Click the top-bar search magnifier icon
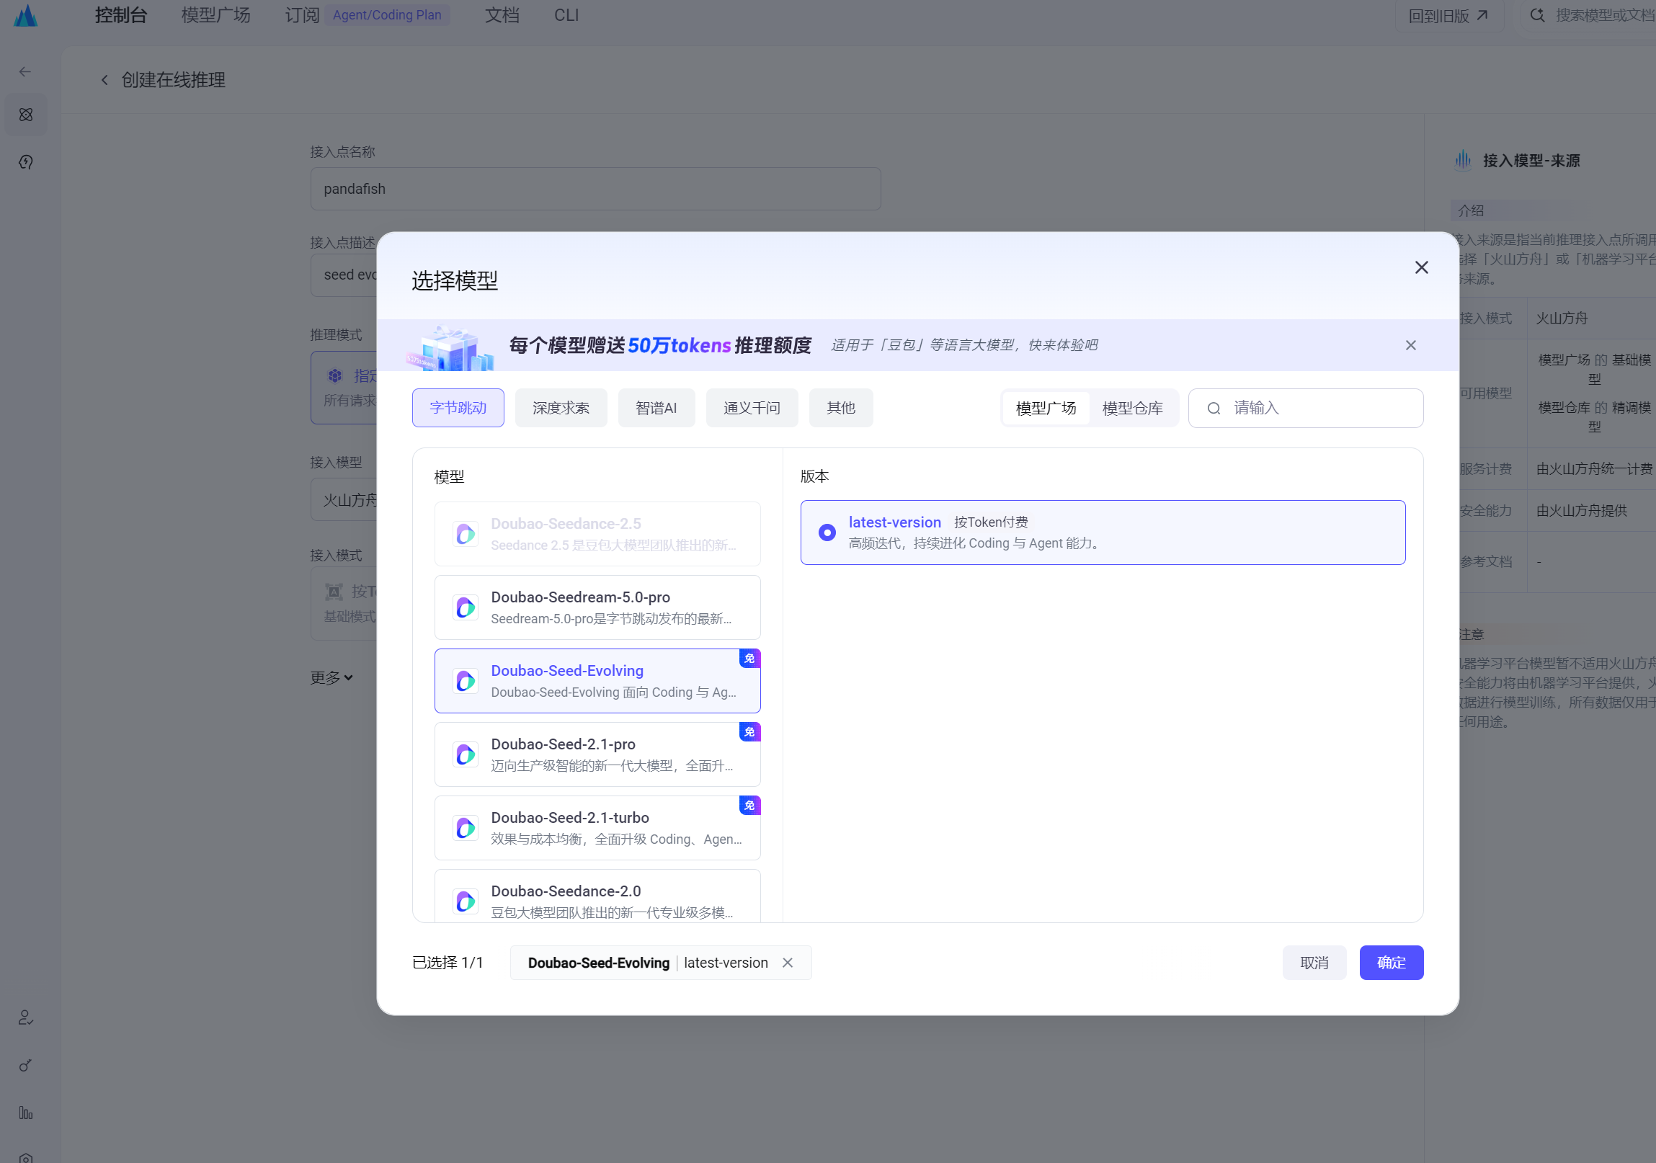The height and width of the screenshot is (1163, 1656). tap(1536, 15)
